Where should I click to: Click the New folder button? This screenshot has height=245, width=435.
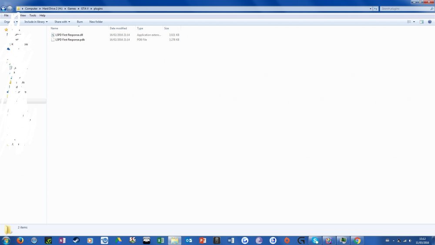pyautogui.click(x=96, y=22)
